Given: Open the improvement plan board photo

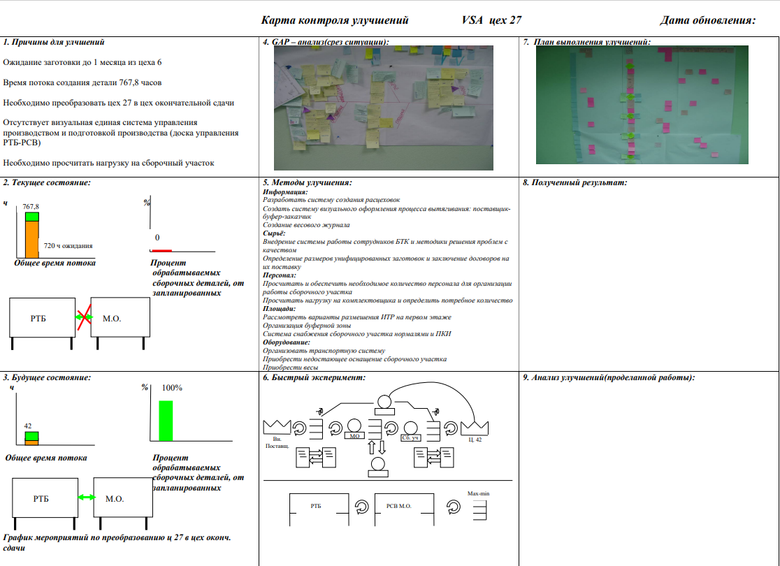Looking at the screenshot, I should (642, 105).
